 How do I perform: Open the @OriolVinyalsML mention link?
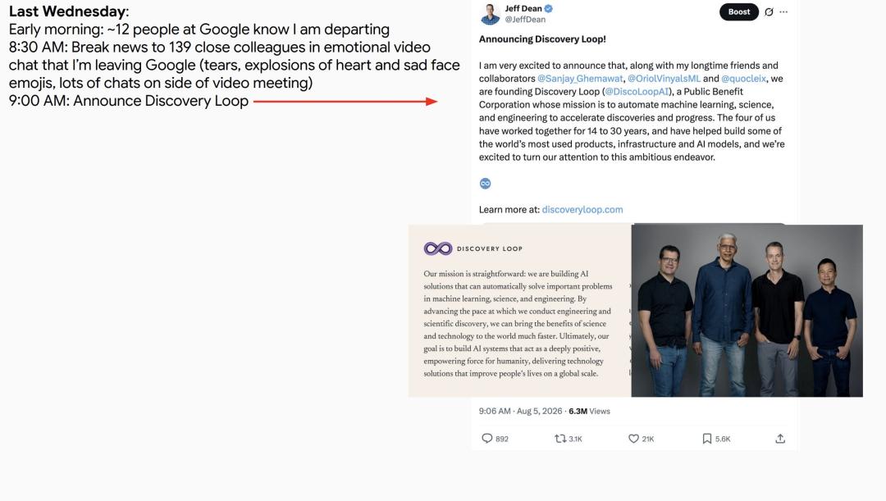click(x=664, y=79)
